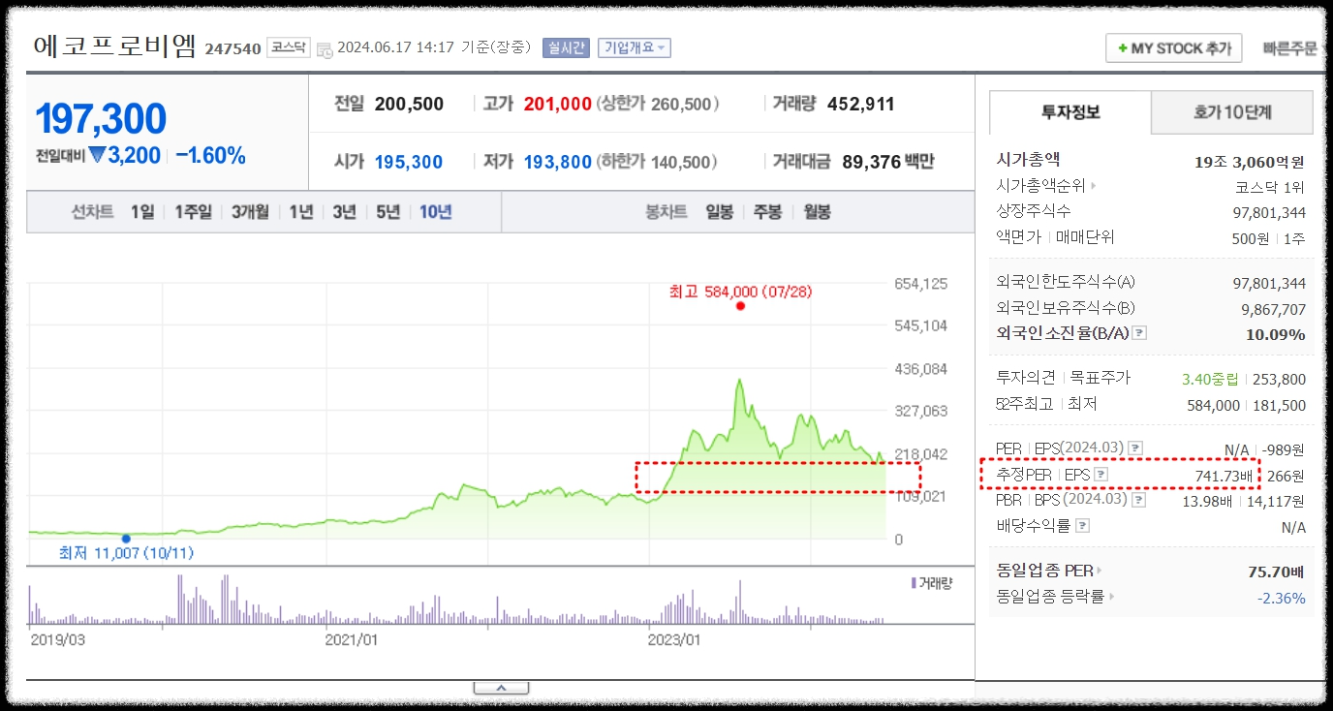Open 빠른주문 link

click(x=1289, y=48)
